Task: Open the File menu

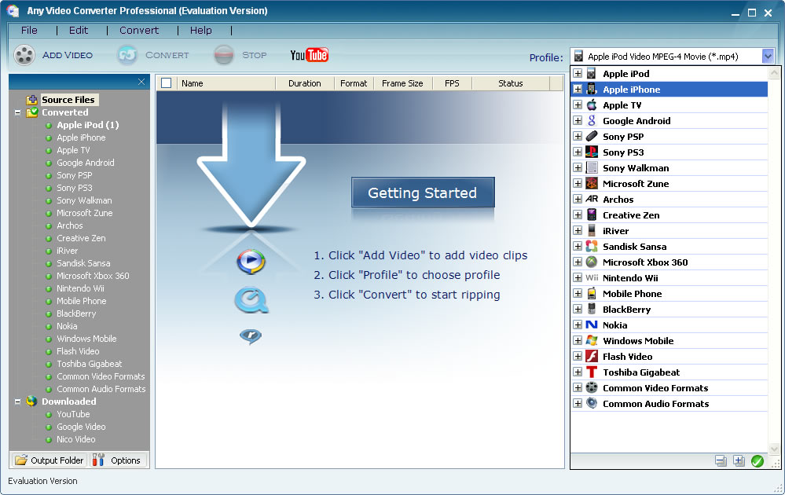Action: [29, 31]
